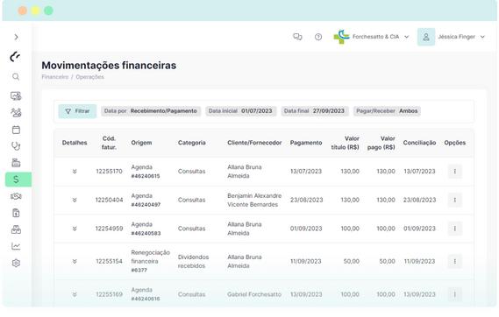Screen dimensions: 499x317
Task: Click the Pagar/Receber Ambos filter chip
Action: click(x=387, y=111)
